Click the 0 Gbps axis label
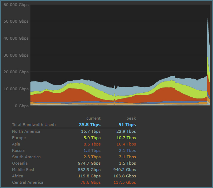The image size is (213, 188). pos(22,106)
